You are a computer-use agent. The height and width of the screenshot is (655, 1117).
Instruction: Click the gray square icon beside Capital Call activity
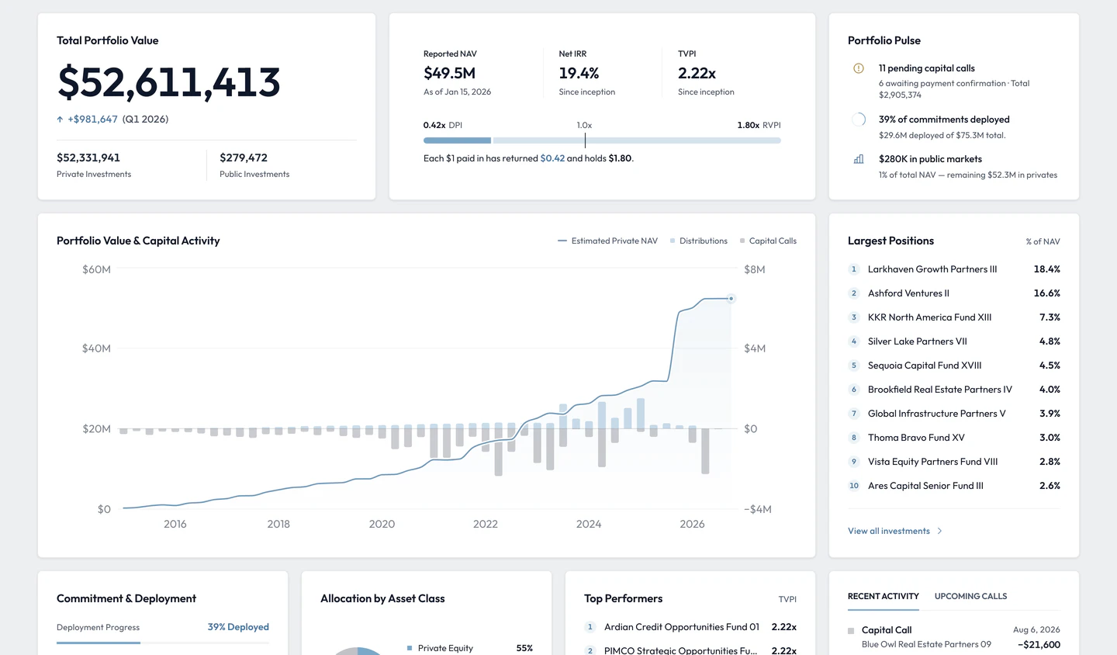(x=851, y=631)
